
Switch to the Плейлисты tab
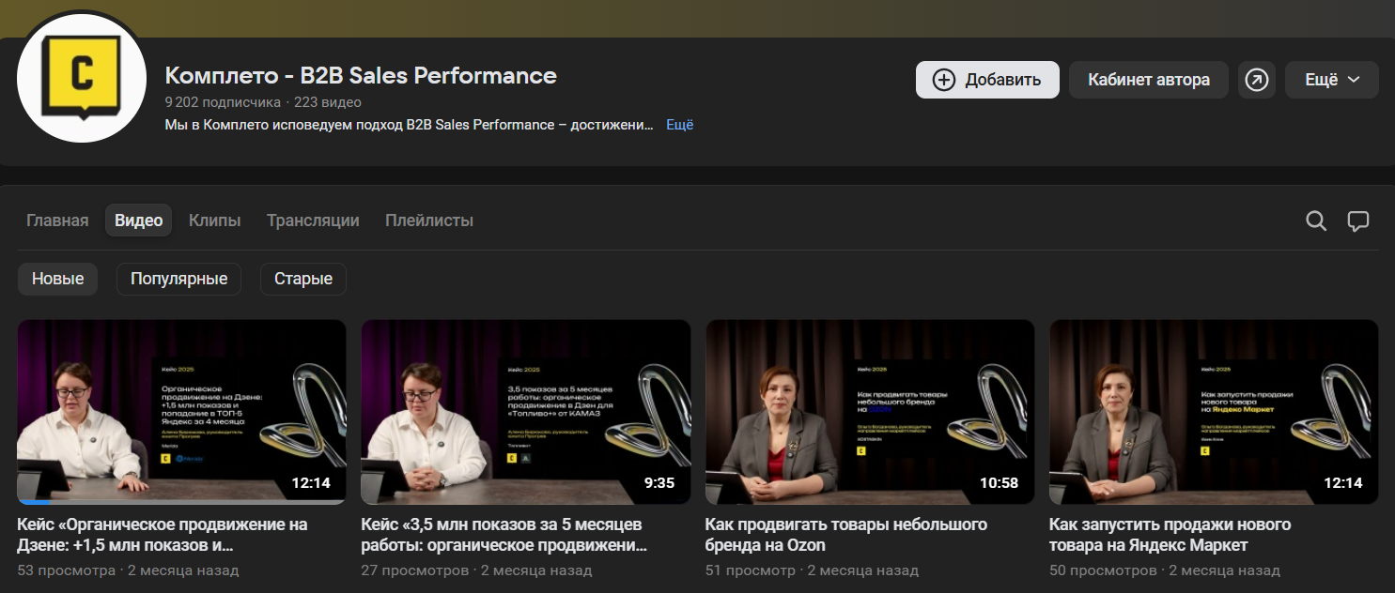[x=428, y=220]
